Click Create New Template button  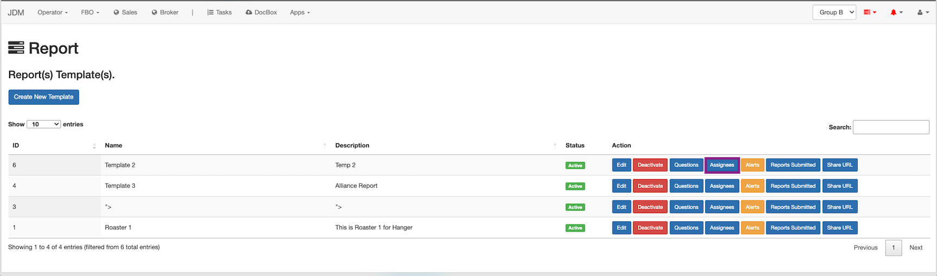click(43, 97)
